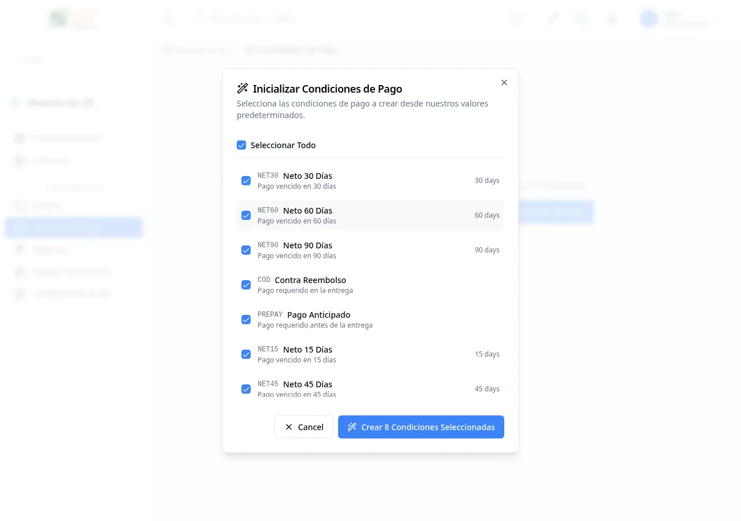Uncheck the NET60 Neto 60 Días checkbox

(x=246, y=215)
